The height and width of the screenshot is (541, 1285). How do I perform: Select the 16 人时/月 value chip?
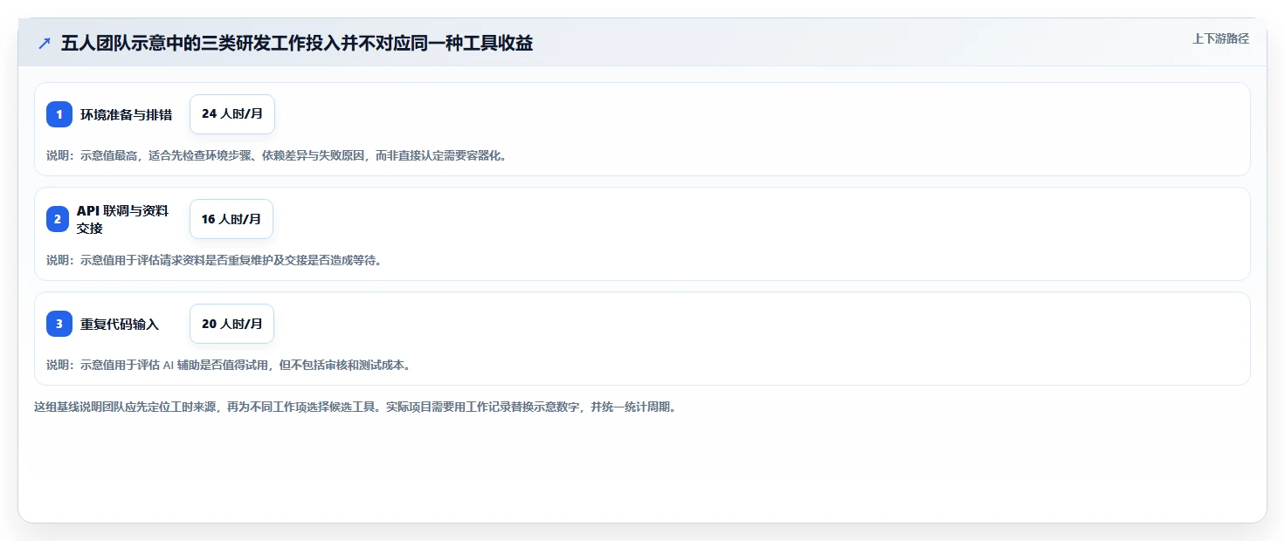coord(231,219)
